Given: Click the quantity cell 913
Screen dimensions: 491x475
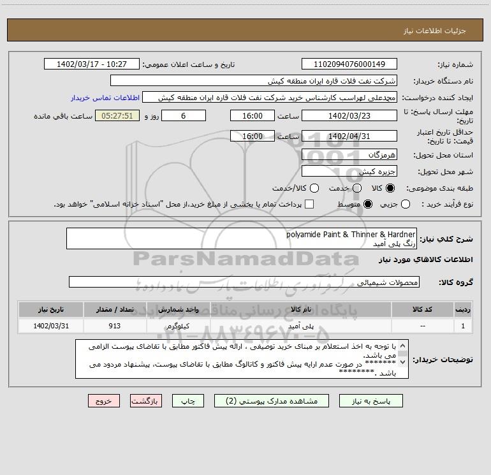Looking at the screenshot, I should (x=115, y=326).
